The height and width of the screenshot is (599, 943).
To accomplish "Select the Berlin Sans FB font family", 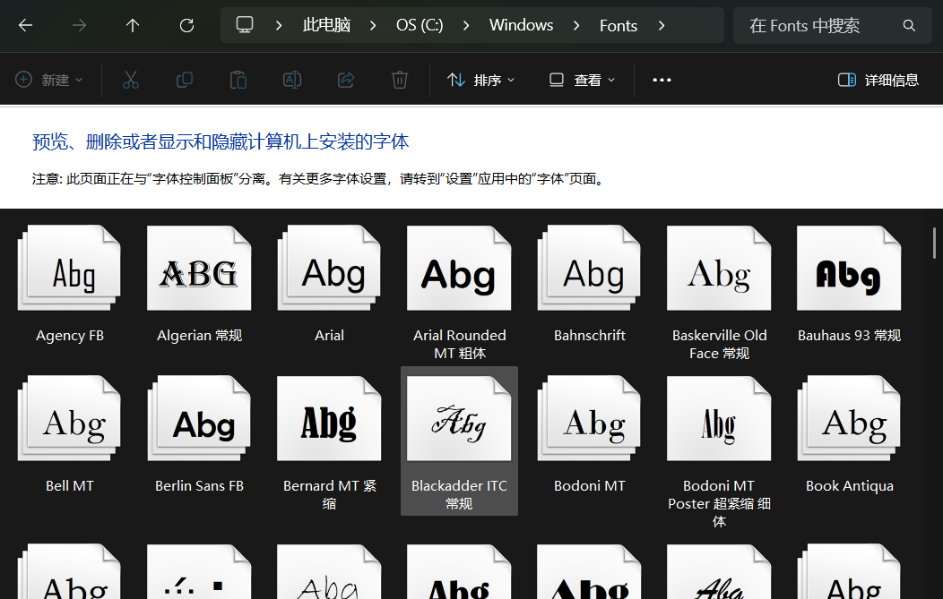I will [x=199, y=434].
